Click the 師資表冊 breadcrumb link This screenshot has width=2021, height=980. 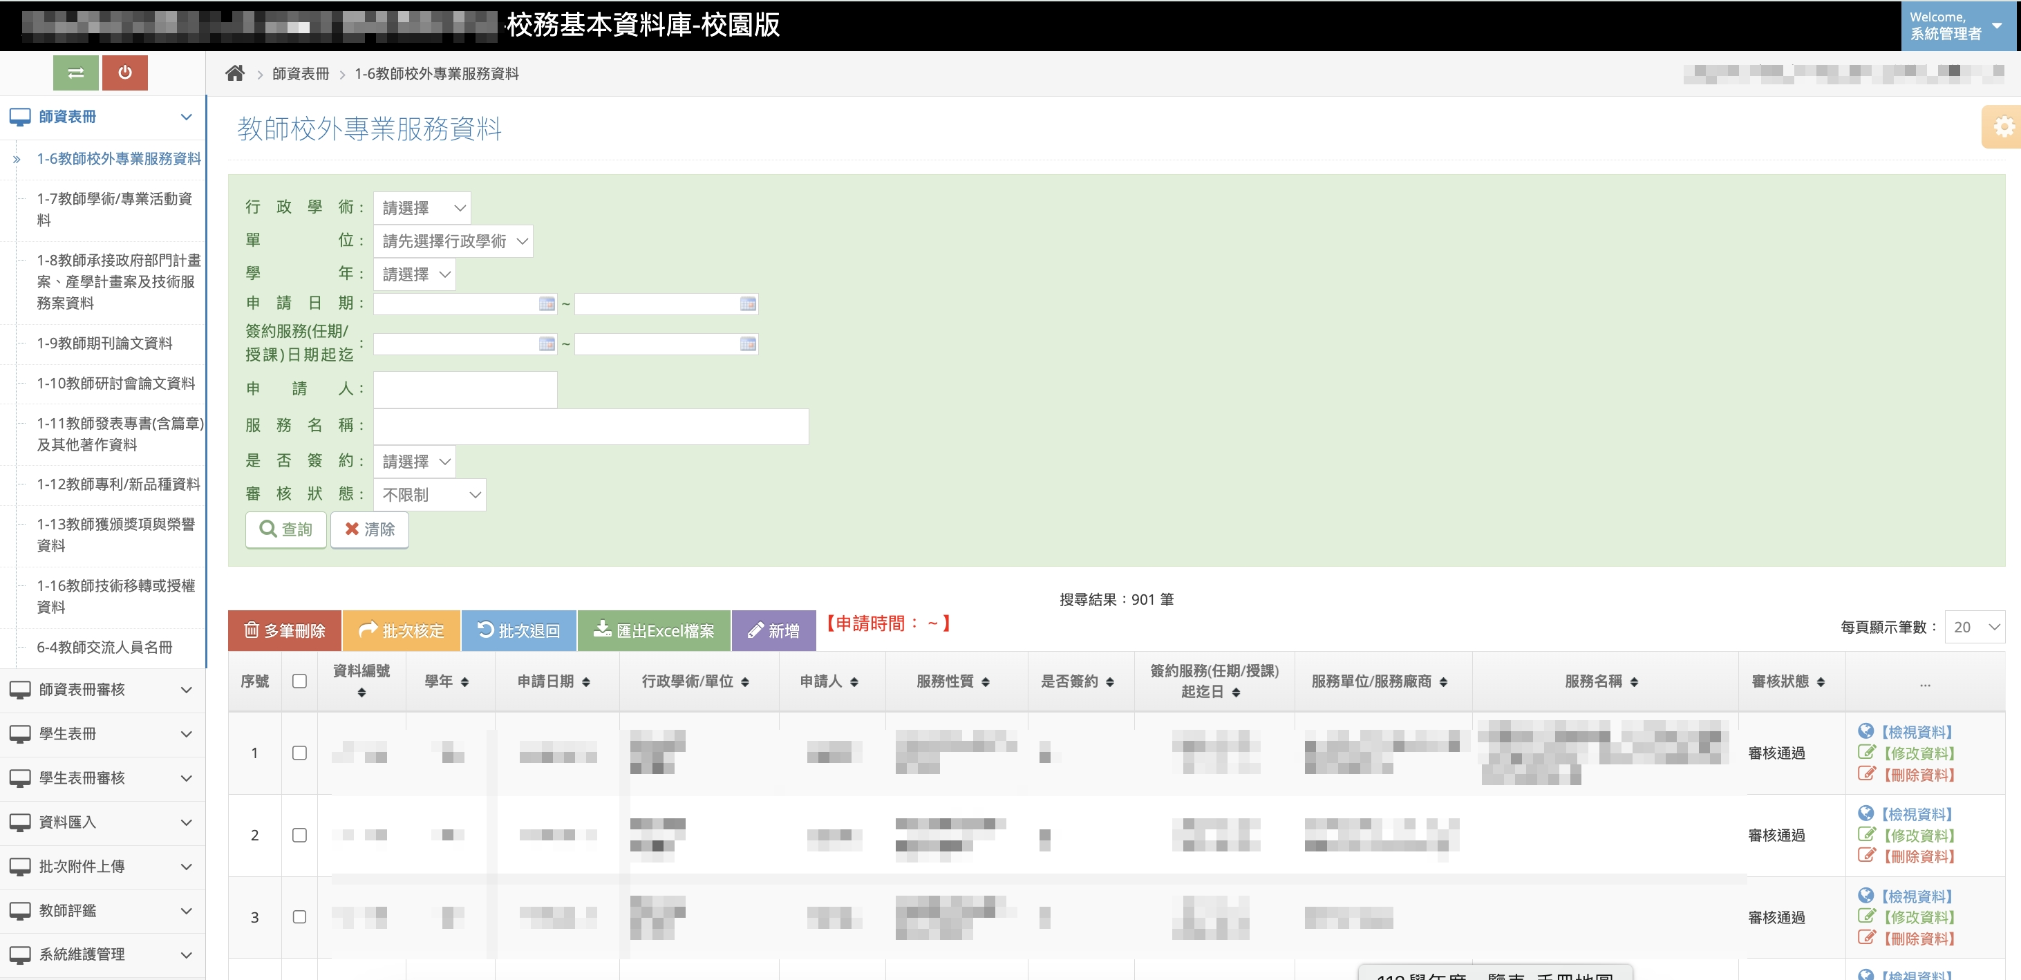(301, 75)
